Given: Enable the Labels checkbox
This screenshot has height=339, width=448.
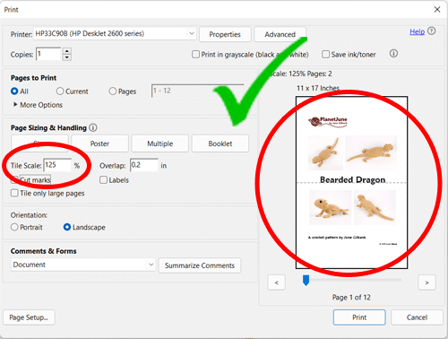Looking at the screenshot, I should click(x=103, y=180).
